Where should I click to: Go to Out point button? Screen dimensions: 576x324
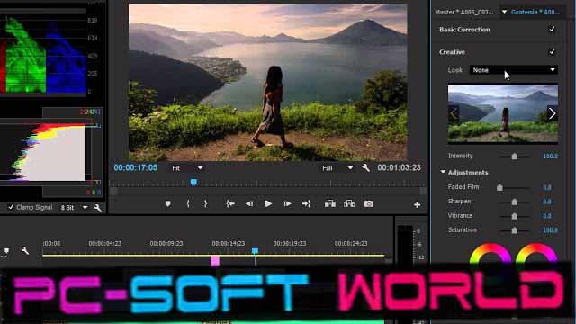click(x=306, y=203)
